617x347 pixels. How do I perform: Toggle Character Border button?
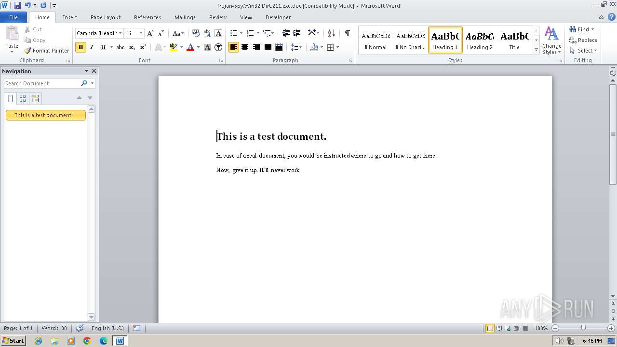tap(218, 33)
